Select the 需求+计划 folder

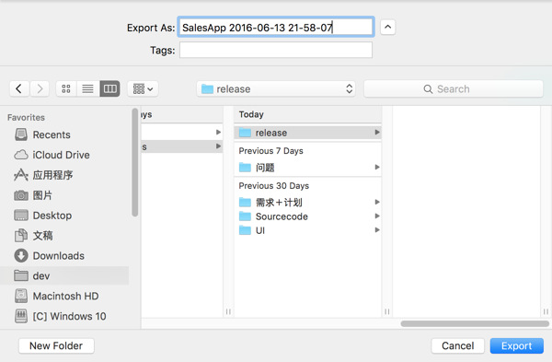coord(307,203)
